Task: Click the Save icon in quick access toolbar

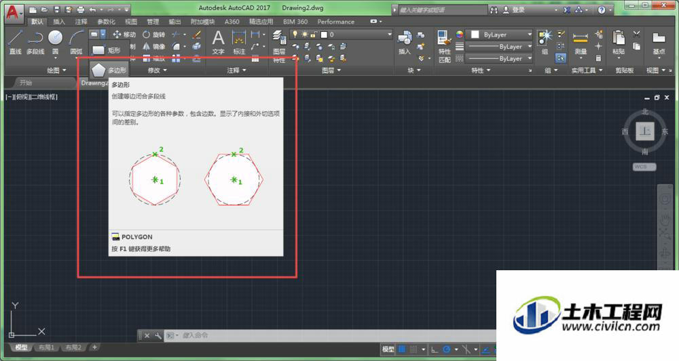Action: coord(57,9)
